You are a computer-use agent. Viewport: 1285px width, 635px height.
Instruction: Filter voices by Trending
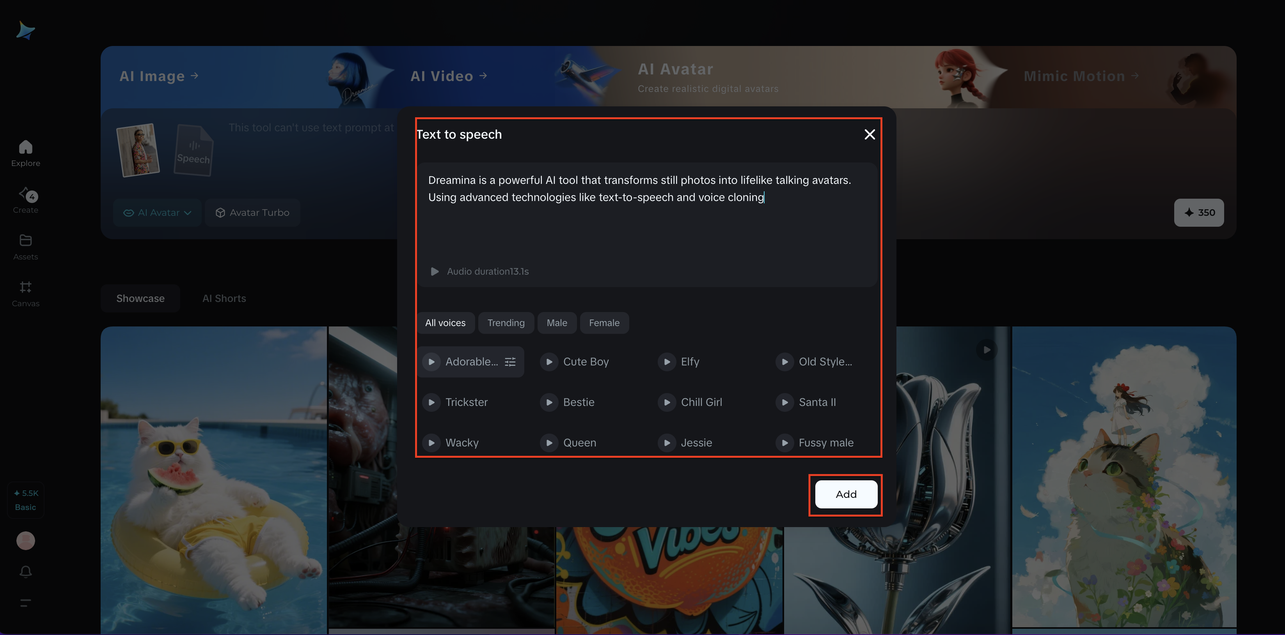click(x=505, y=323)
